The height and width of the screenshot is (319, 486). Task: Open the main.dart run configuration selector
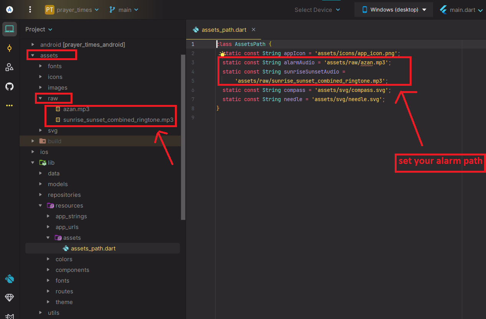pyautogui.click(x=463, y=10)
